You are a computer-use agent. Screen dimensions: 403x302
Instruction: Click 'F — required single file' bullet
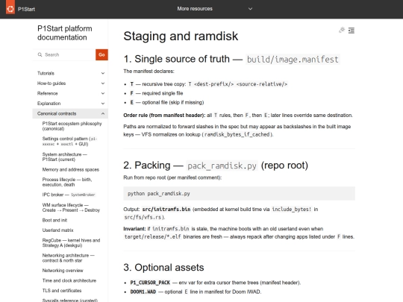coord(157,93)
